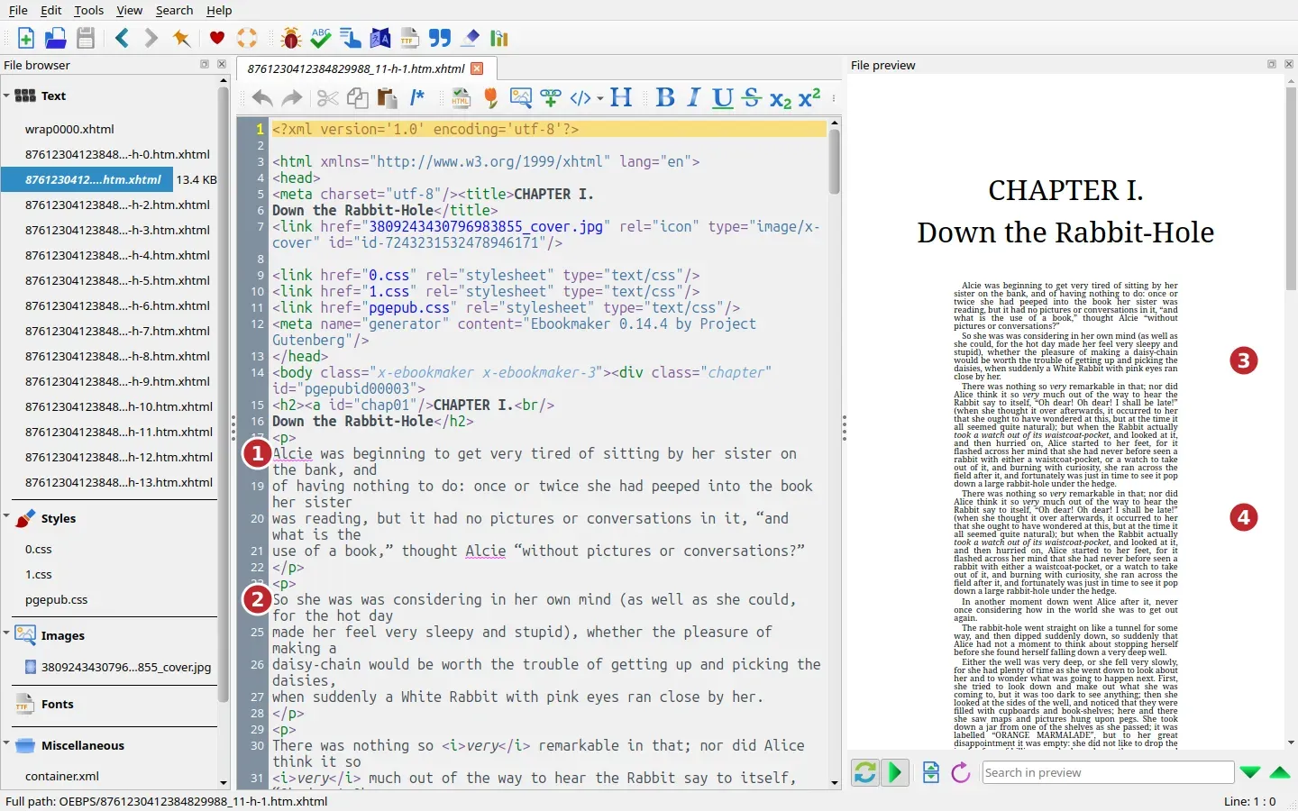Toggle preview position sync with green arrow
The width and height of the screenshot is (1298, 811).
pos(895,772)
